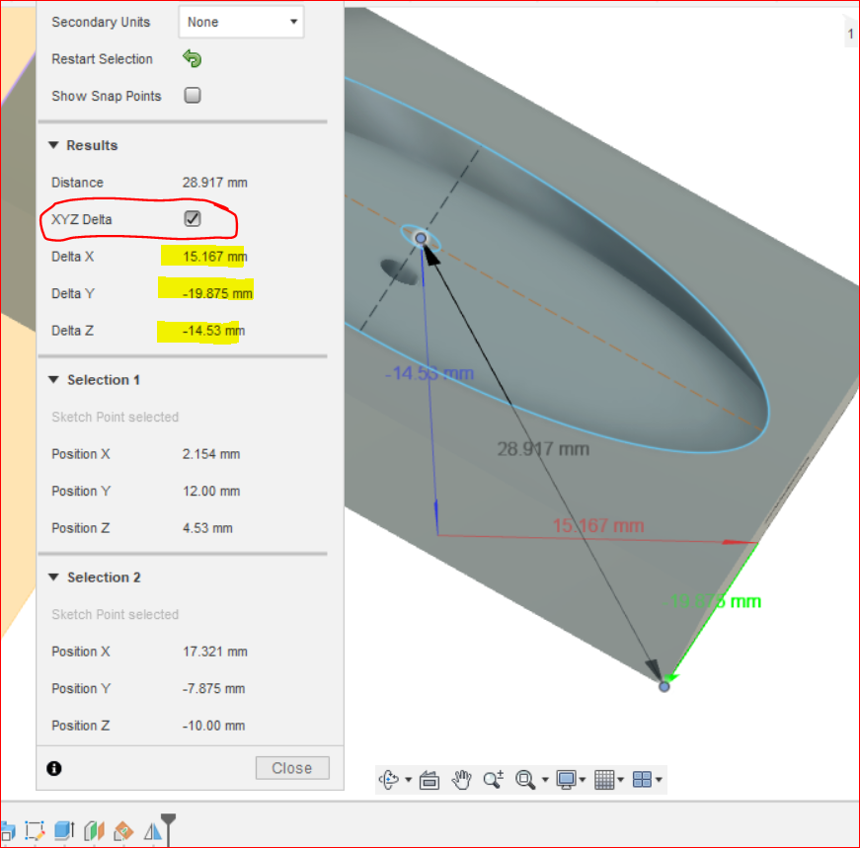The image size is (860, 848).
Task: Click the Zoom Window fit icon
Action: [x=525, y=780]
